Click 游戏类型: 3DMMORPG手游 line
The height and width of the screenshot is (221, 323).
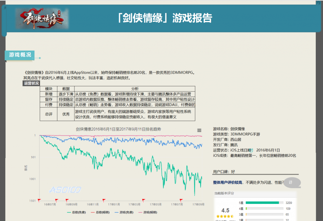pyautogui.click(x=237, y=134)
